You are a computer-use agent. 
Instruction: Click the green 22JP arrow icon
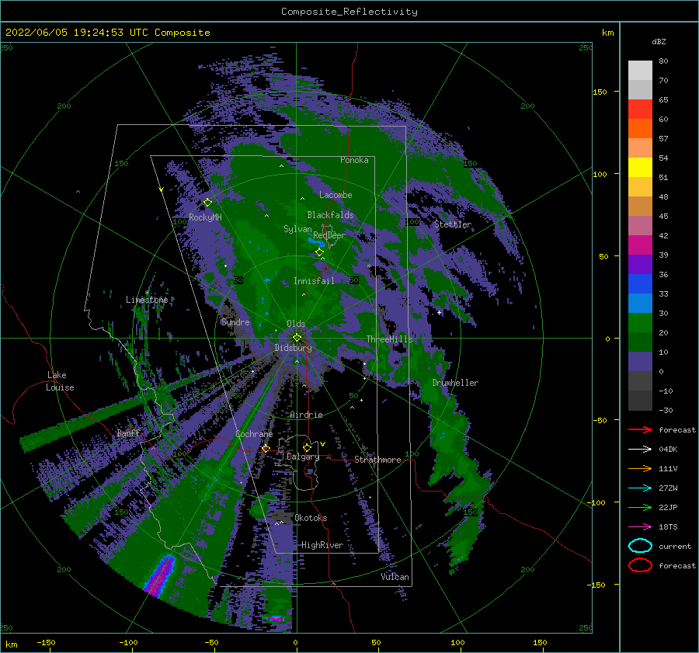pos(640,507)
